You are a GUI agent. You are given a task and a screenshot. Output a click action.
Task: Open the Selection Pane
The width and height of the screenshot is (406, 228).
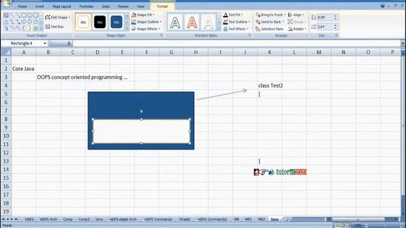pyautogui.click(x=269, y=29)
